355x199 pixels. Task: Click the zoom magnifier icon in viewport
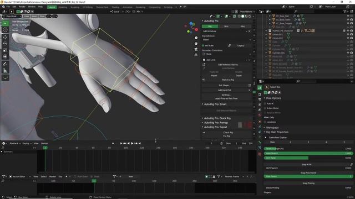(196, 38)
